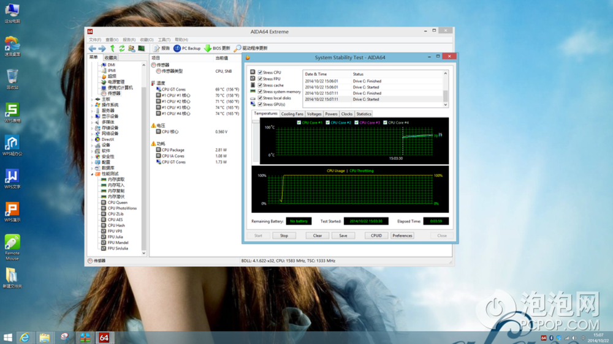613x344 pixels.
Task: Uncheck the Stress local disks checkbox
Action: coord(261,98)
